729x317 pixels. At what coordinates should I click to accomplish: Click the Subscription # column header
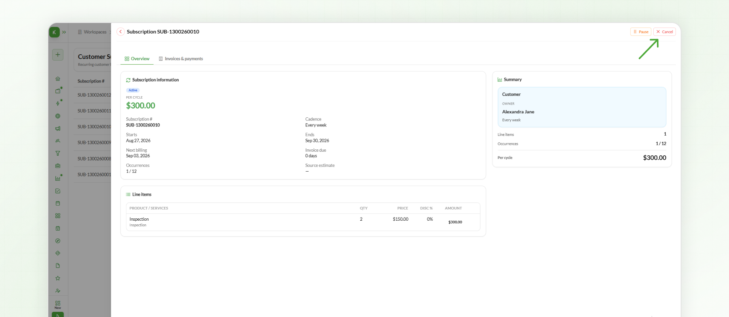[91, 81]
